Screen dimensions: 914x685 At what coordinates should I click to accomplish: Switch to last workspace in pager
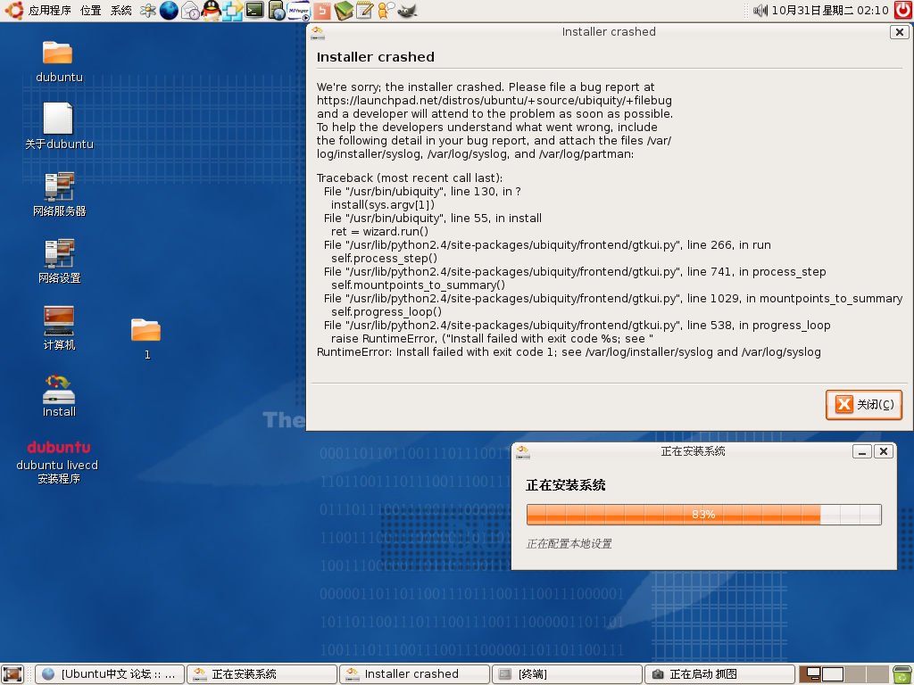click(x=878, y=674)
